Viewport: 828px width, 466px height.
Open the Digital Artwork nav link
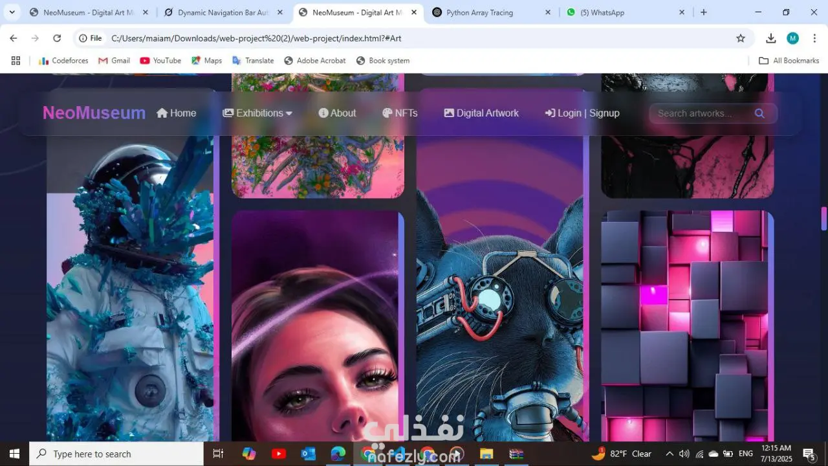tap(481, 113)
